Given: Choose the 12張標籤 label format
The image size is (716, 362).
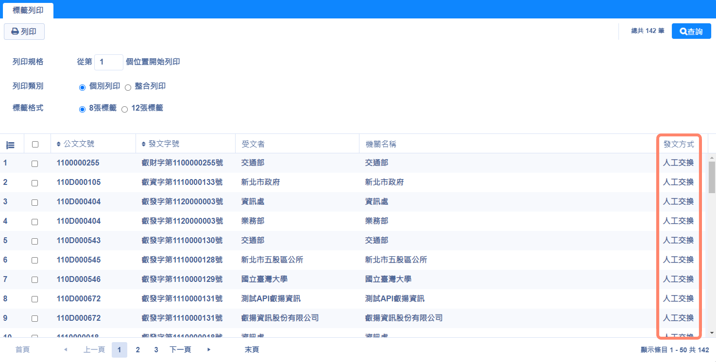Looking at the screenshot, I should pyautogui.click(x=124, y=109).
